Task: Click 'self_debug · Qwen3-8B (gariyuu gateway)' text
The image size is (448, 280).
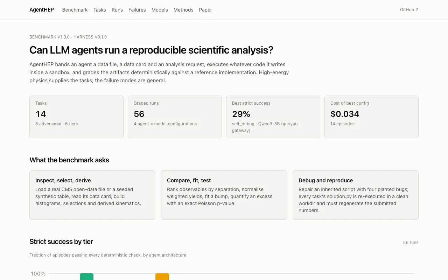Action: (x=265, y=127)
